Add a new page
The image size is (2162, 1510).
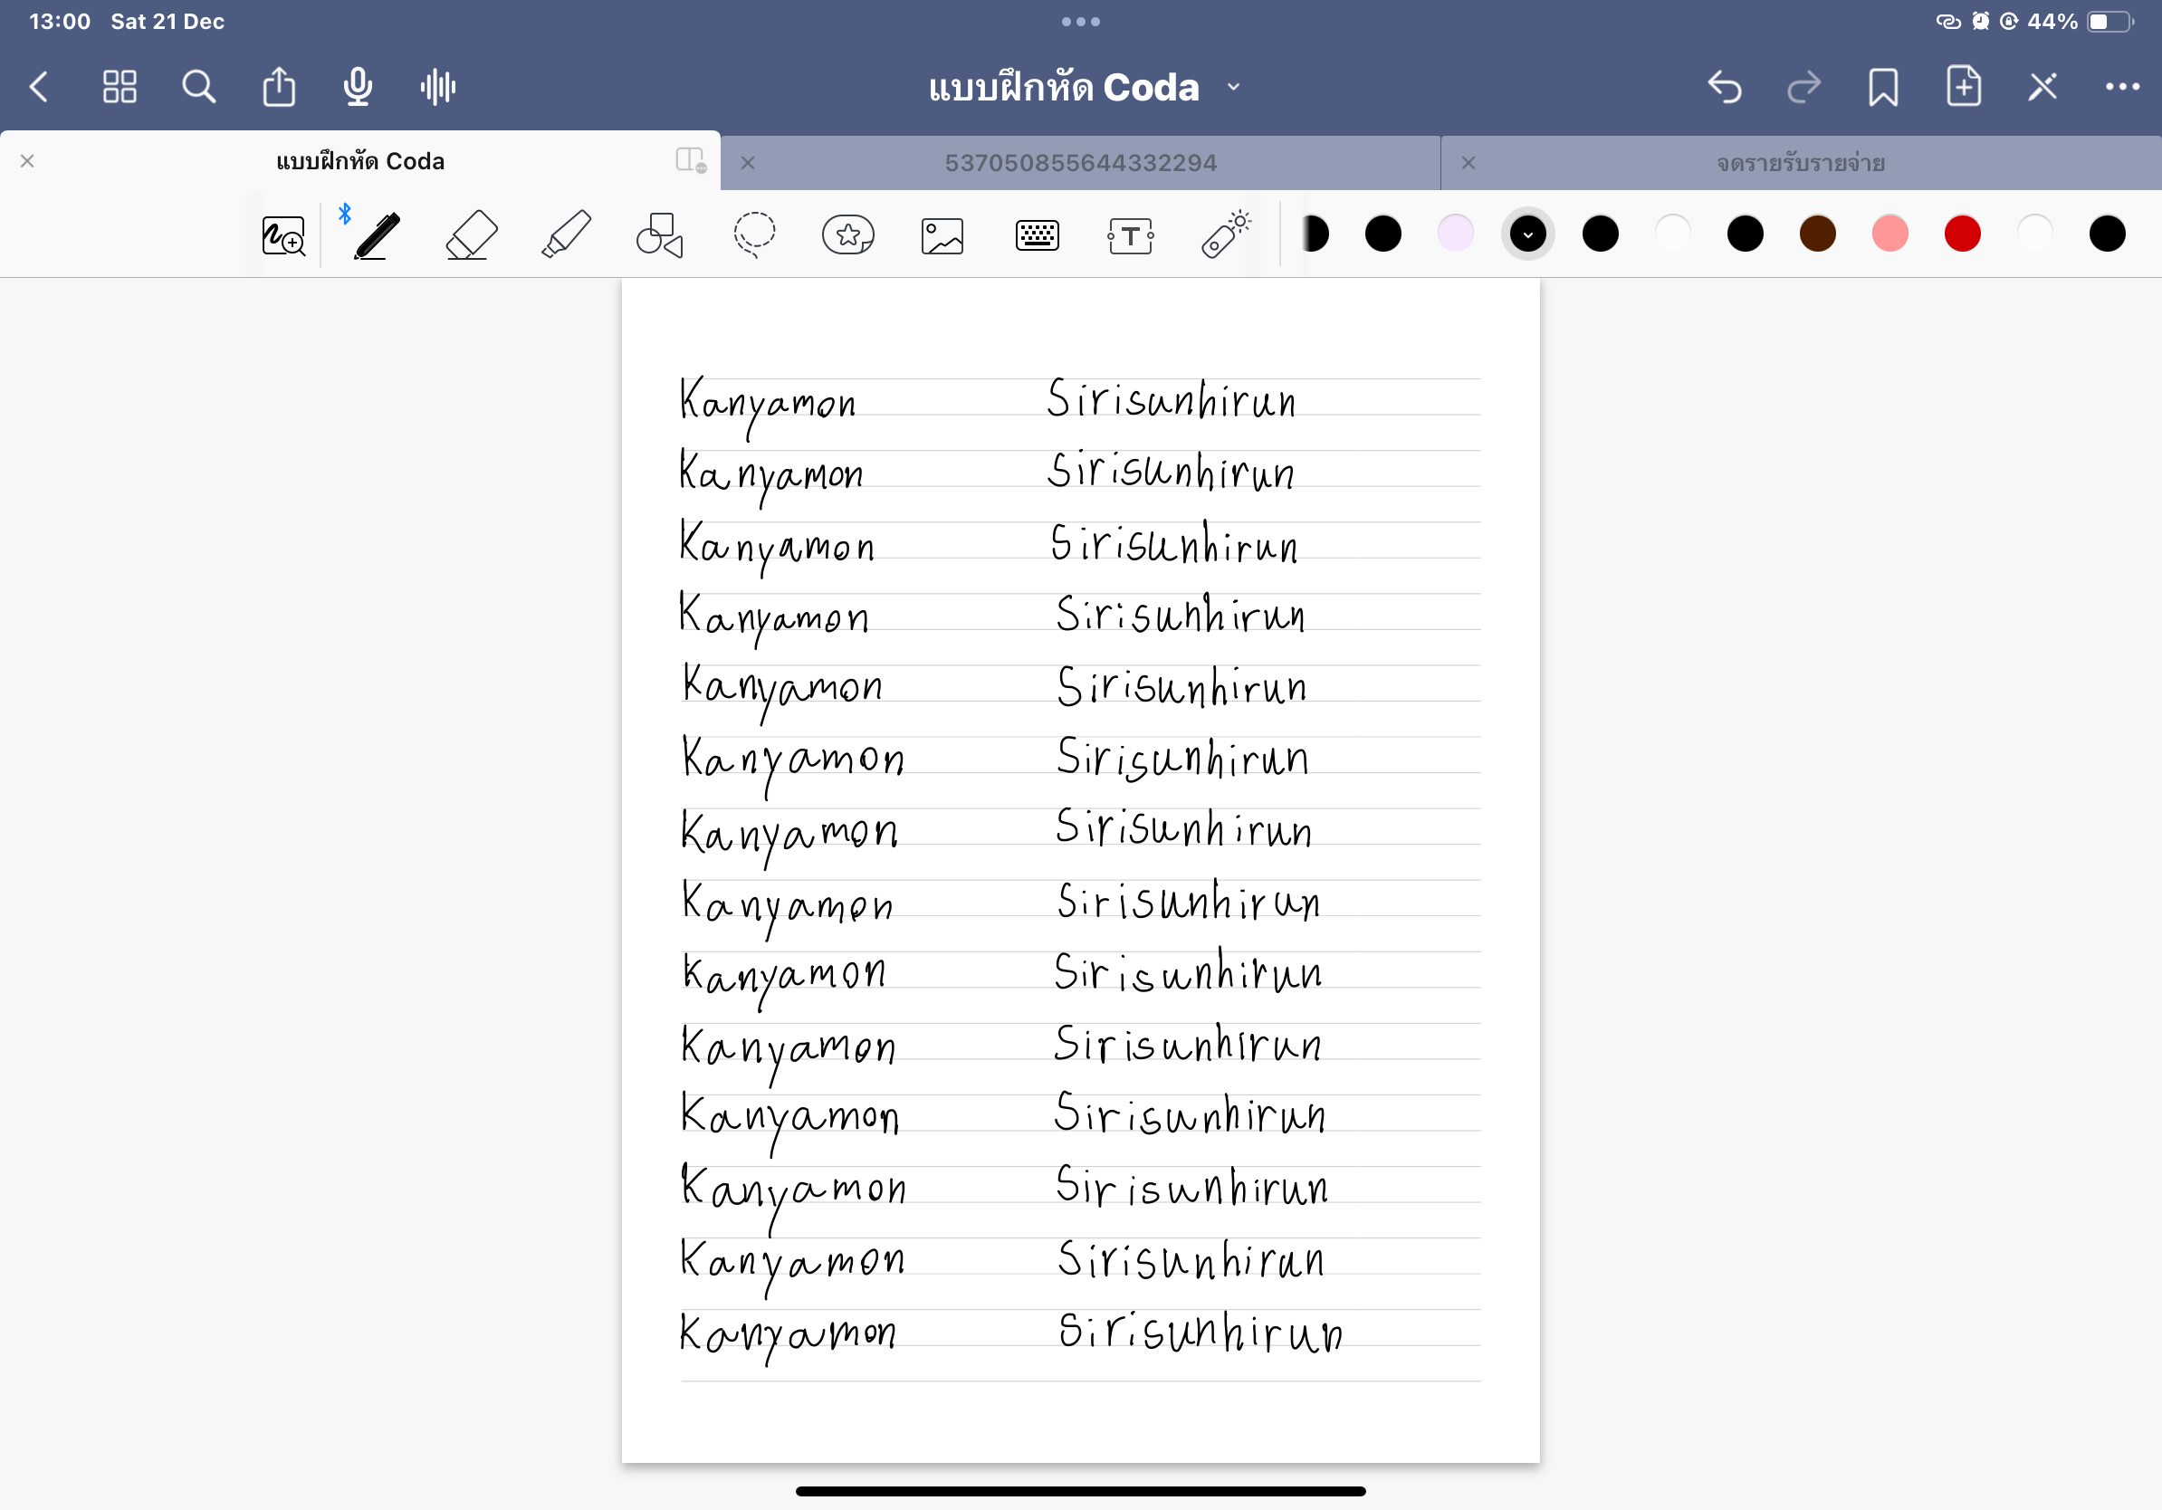tap(1964, 87)
